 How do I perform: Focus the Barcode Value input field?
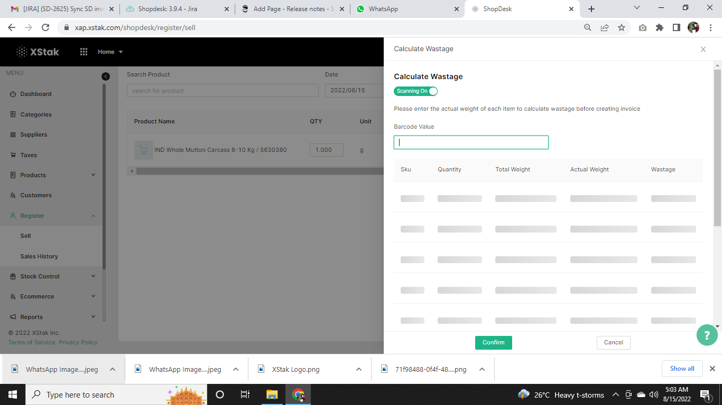coord(470,142)
